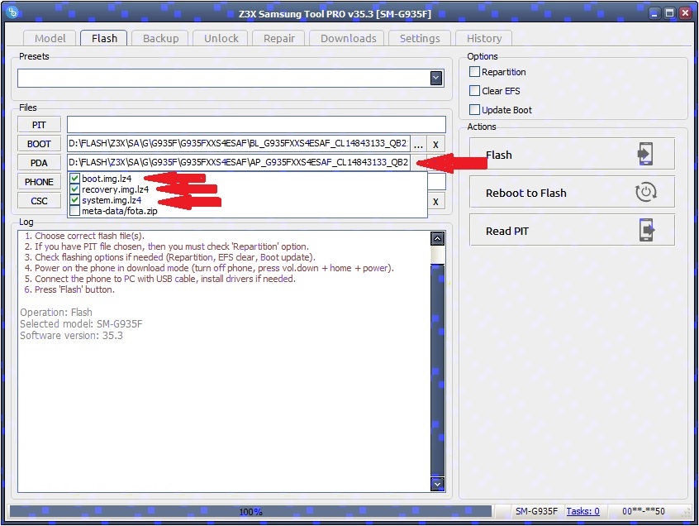
Task: Click log line '6. Press 'Flash' button.'
Action: pyautogui.click(x=69, y=289)
